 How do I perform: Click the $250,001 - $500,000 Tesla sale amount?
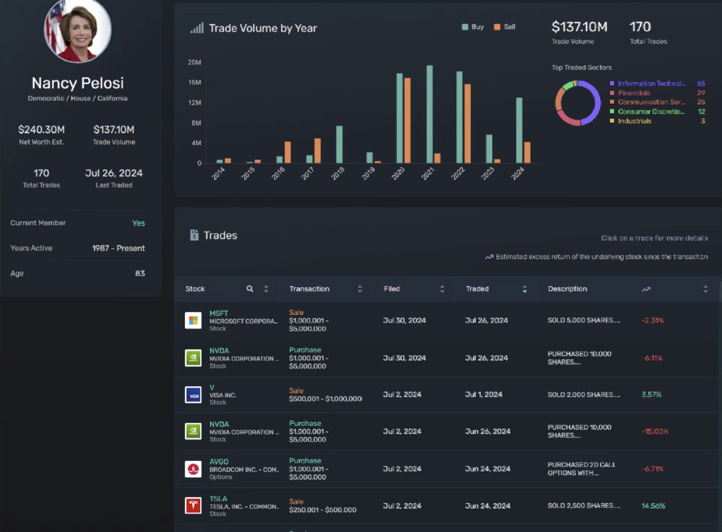(x=323, y=510)
